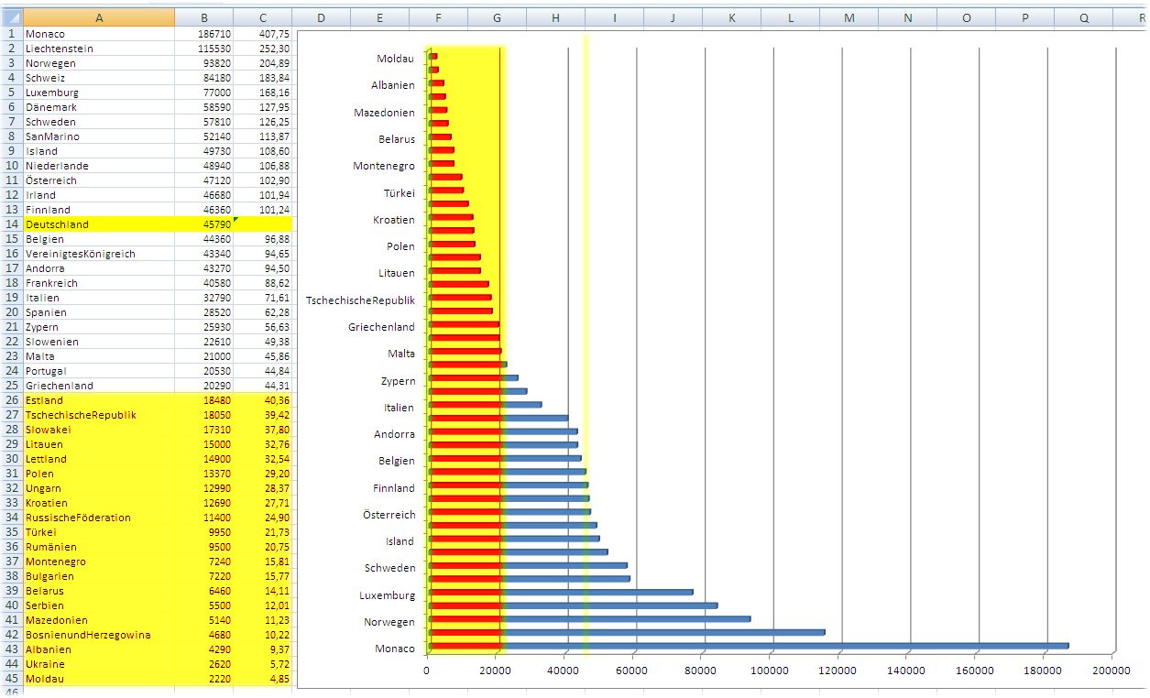Select the Bulgarien cell
Image resolution: width=1150 pixels, height=698 pixels.
coord(99,576)
